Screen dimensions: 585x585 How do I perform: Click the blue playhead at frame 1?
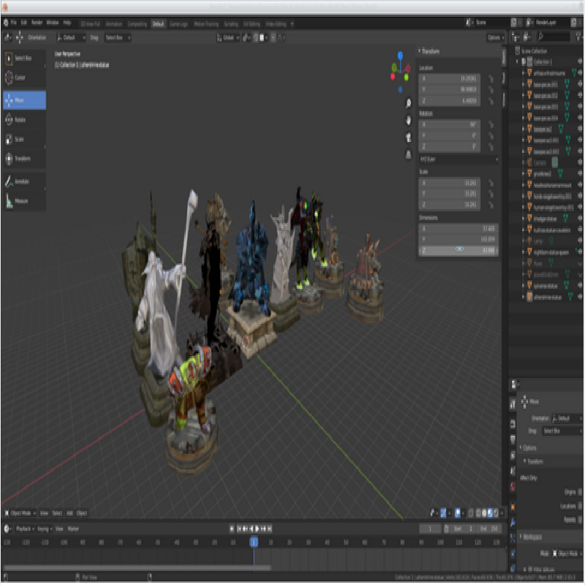pos(254,542)
